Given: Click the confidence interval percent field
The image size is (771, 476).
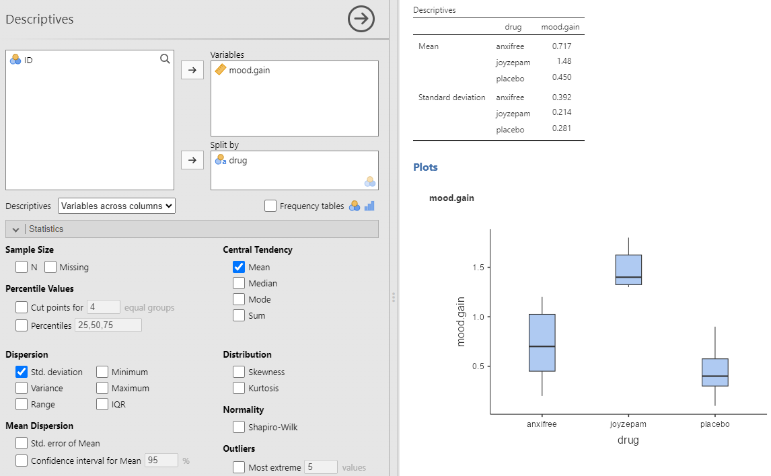Looking at the screenshot, I should coord(161,461).
